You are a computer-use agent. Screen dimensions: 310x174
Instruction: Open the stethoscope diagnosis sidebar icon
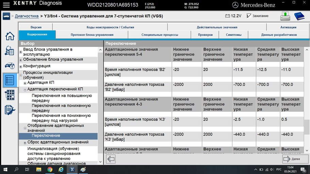(x=10, y=51)
